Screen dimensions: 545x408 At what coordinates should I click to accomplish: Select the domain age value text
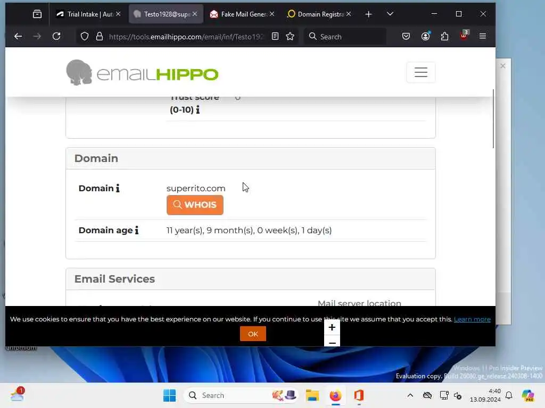(249, 231)
